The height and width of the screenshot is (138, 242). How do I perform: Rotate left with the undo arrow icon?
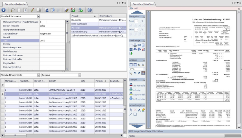point(135,73)
